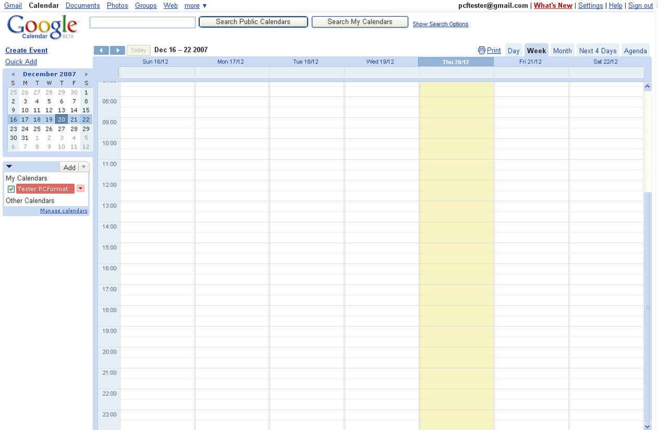Select December 31 in mini calendar
658x430 pixels.
[25, 138]
